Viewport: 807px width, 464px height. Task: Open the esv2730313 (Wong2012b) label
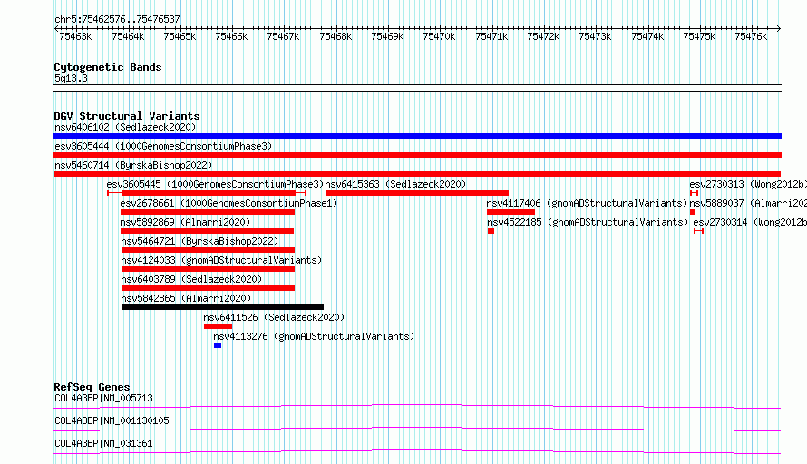click(x=748, y=184)
